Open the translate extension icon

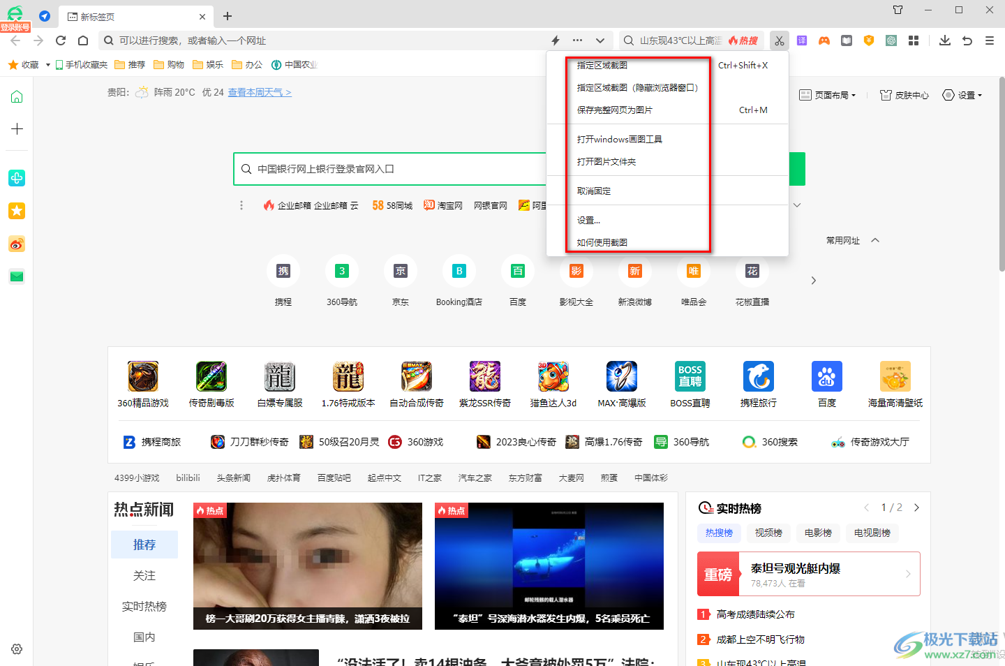tap(802, 40)
